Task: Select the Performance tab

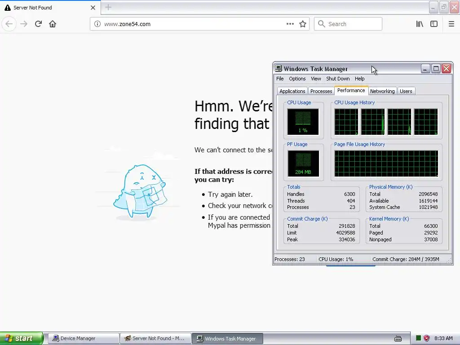Action: [351, 90]
